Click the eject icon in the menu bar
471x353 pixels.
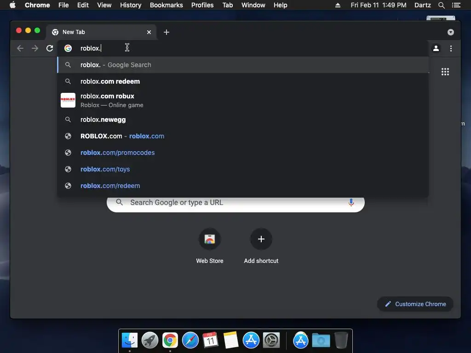[338, 5]
